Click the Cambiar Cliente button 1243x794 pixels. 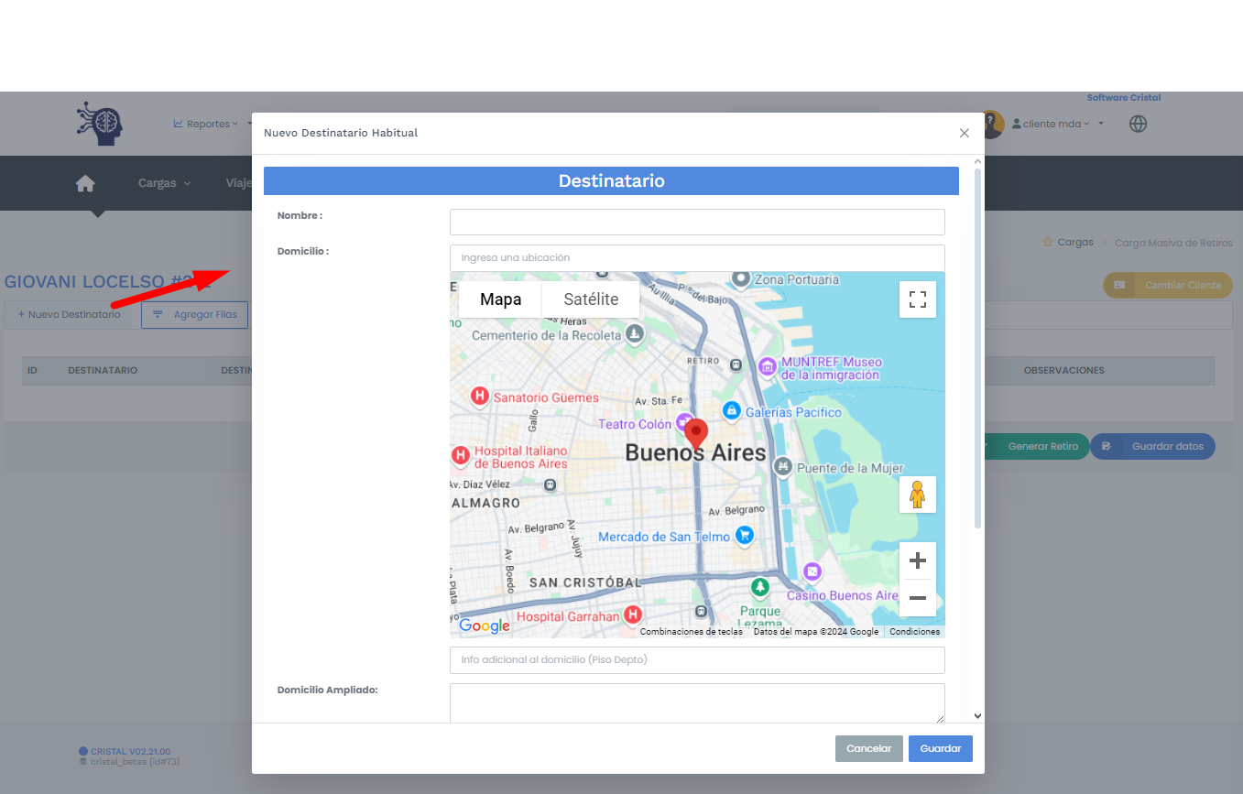(x=1168, y=285)
